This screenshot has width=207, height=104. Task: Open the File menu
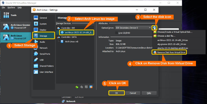point(4,7)
